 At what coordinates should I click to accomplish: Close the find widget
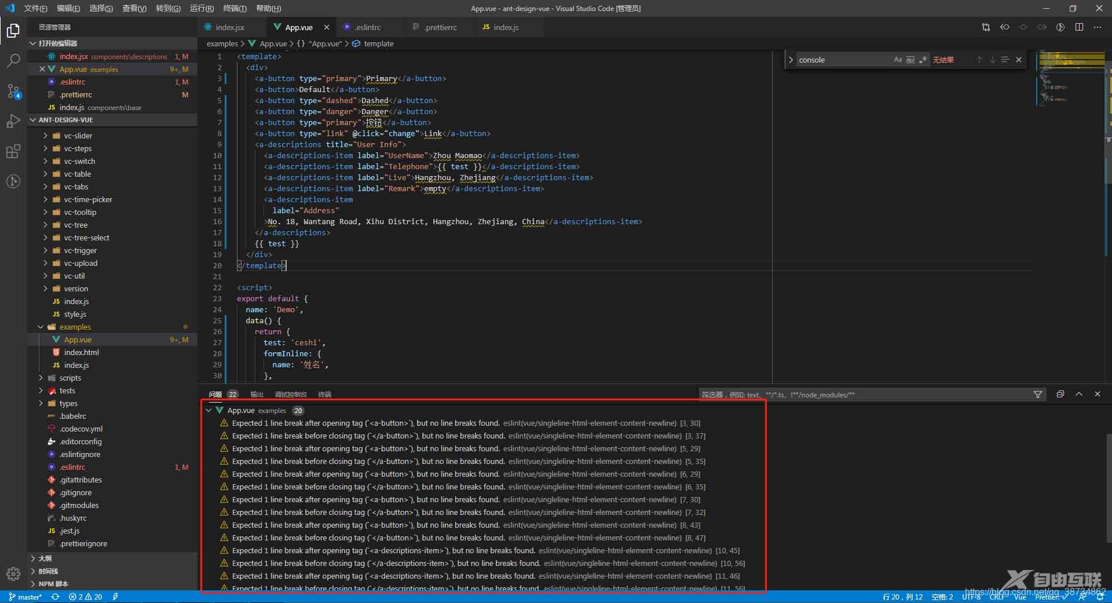click(1019, 60)
